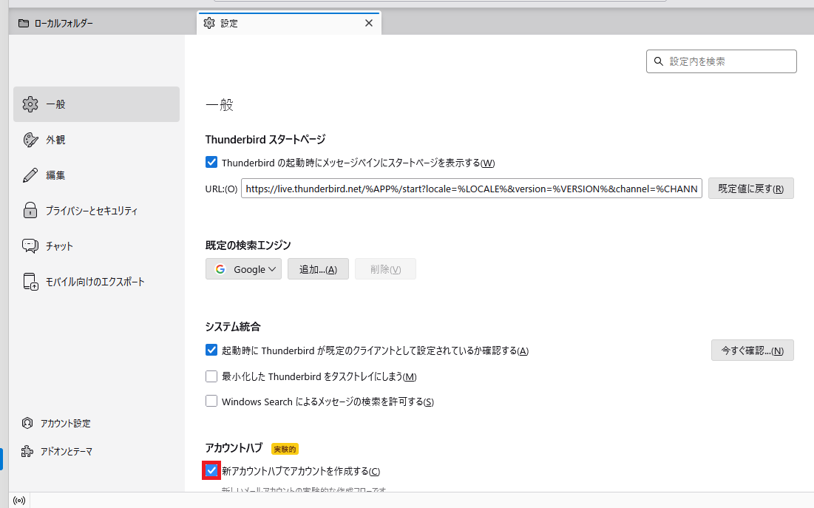Close the 設定 tab
Image resolution: width=814 pixels, height=508 pixels.
(x=369, y=23)
